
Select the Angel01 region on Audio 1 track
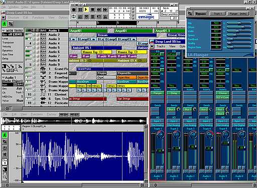point(88,31)
